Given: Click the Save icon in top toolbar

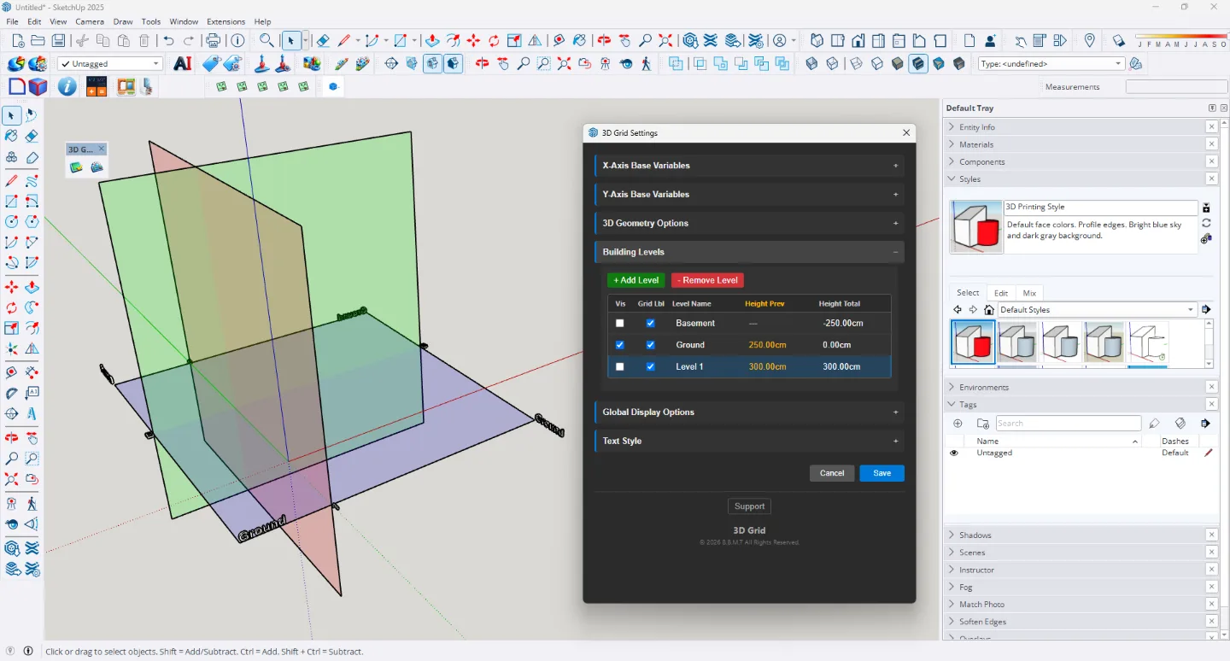Looking at the screenshot, I should [58, 40].
